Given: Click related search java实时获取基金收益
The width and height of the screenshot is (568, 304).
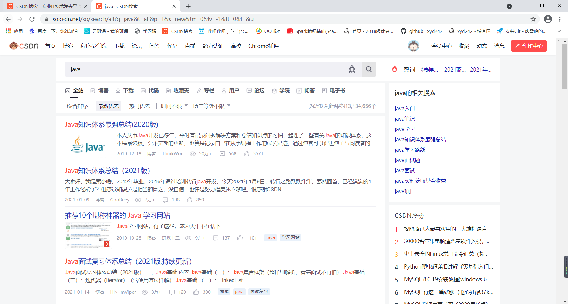Looking at the screenshot, I should pyautogui.click(x=420, y=181).
